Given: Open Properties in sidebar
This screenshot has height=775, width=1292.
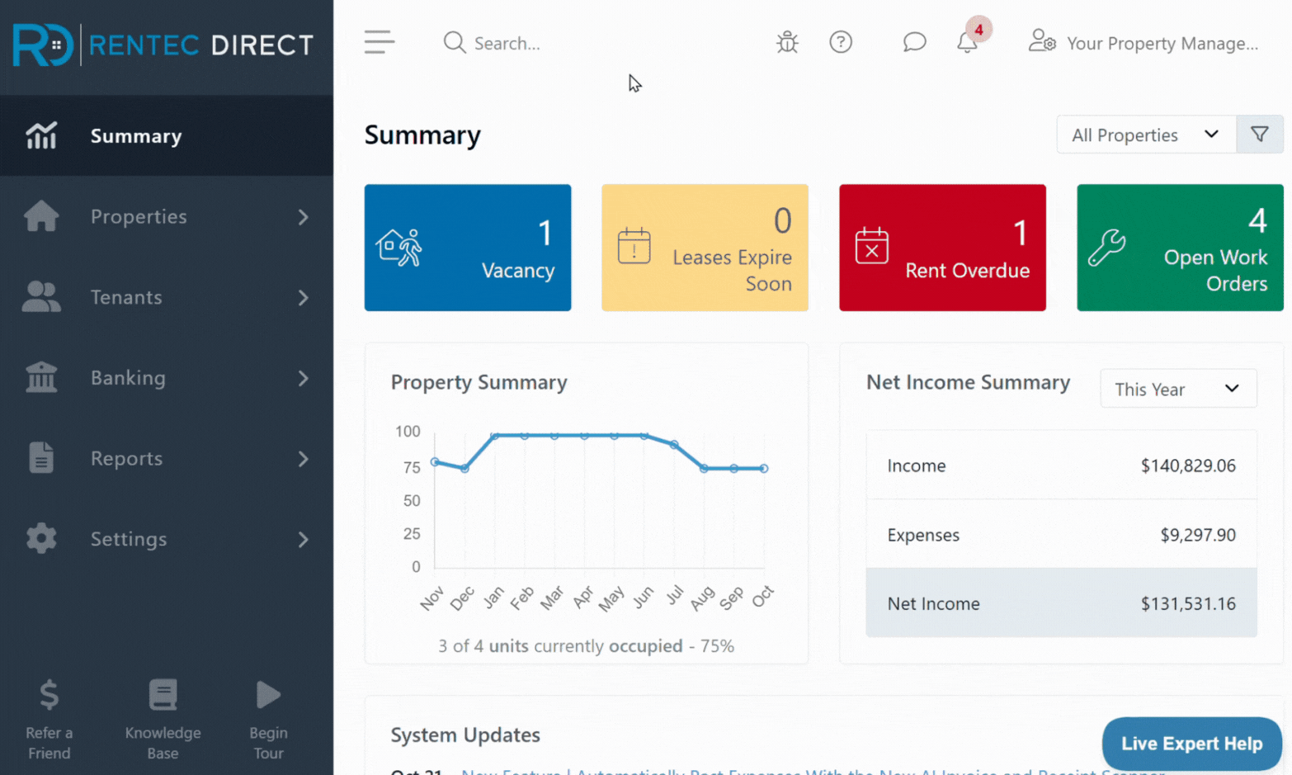Looking at the screenshot, I should [167, 216].
